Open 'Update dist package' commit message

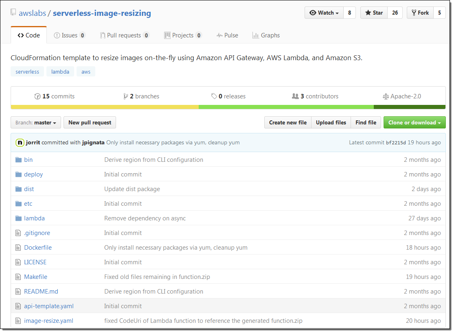(132, 189)
